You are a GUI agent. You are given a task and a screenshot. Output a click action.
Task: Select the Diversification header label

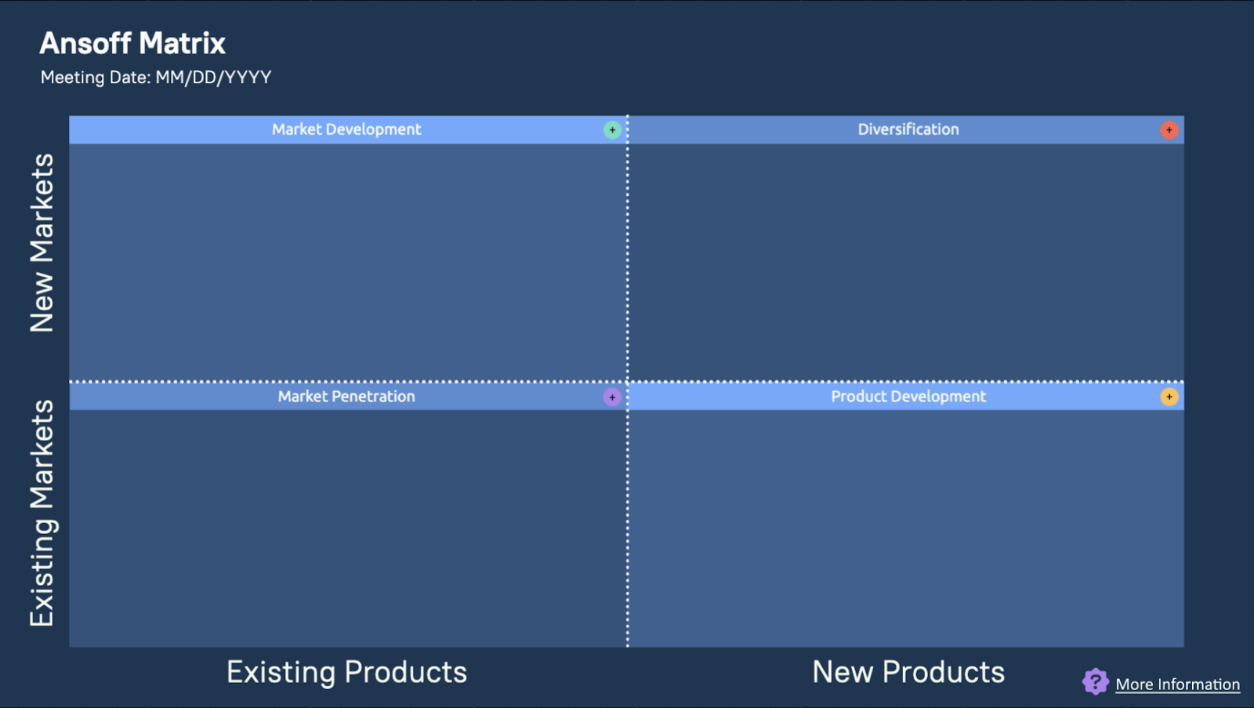pos(908,129)
